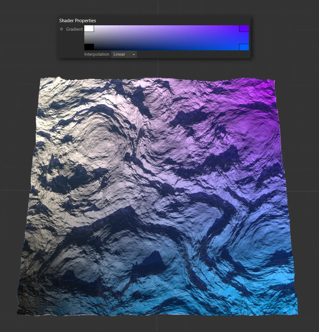This screenshot has height=332, width=319.
Task: Click the Gradient property label
Action: pos(74,29)
